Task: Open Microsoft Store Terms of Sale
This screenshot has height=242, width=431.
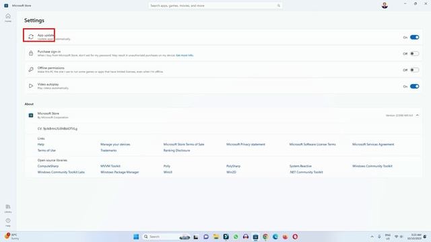Action: click(x=184, y=145)
